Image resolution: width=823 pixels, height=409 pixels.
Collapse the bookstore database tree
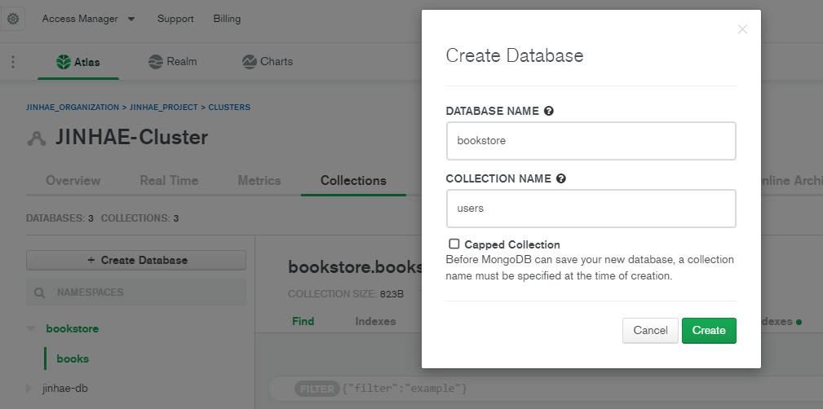31,329
